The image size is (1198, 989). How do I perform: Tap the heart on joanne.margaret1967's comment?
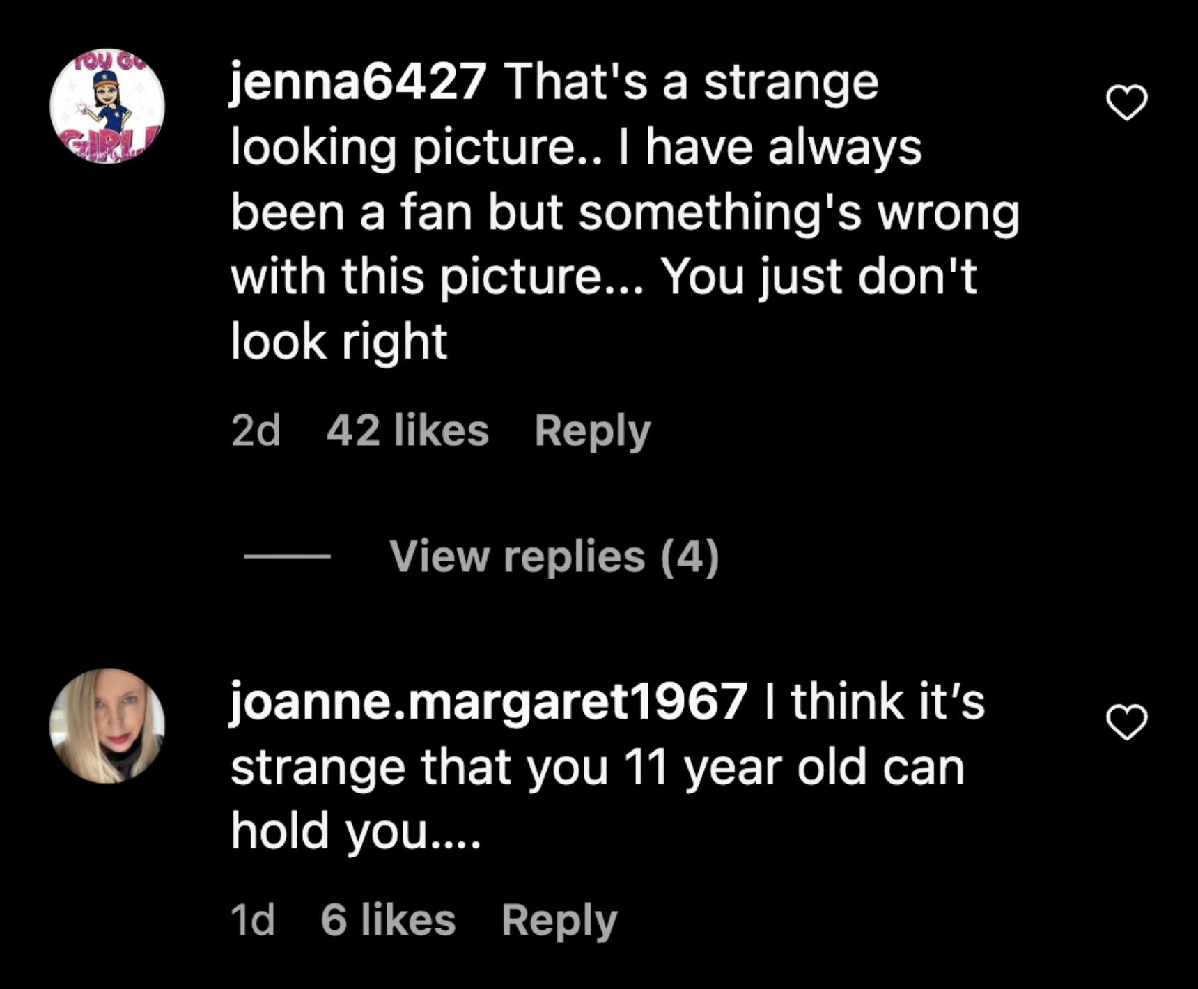[1126, 722]
